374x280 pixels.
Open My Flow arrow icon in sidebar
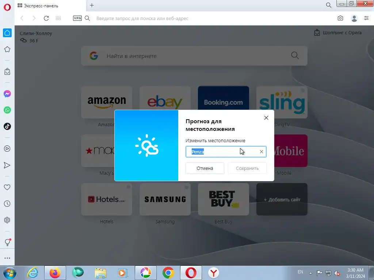point(7,165)
